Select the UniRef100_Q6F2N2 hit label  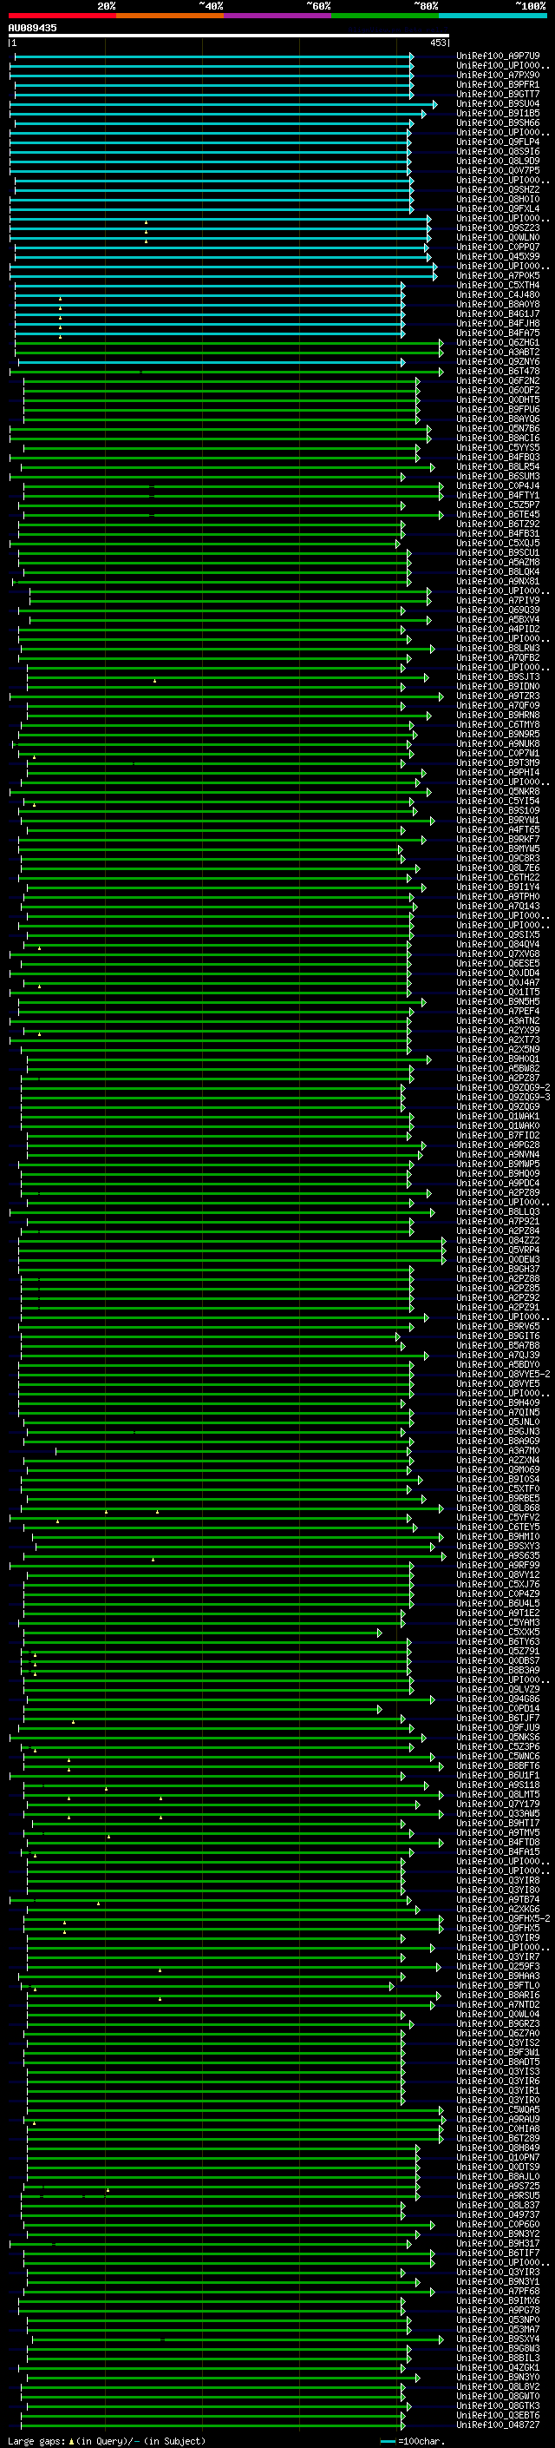(x=498, y=380)
